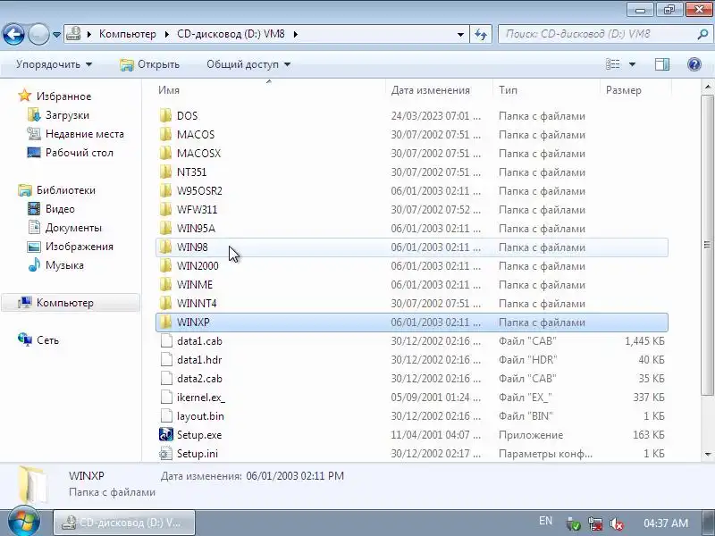This screenshot has height=536, width=715.
Task: Expand the address bar history dropdown
Action: (x=460, y=34)
